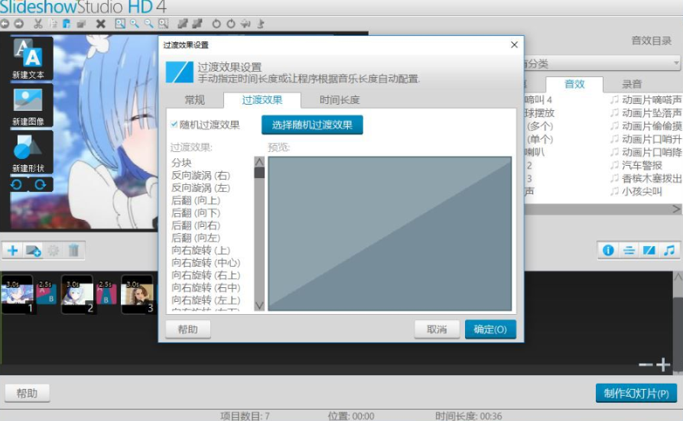This screenshot has width=683, height=421.
Task: Switch to the 过渡效果 tab
Action: [x=262, y=100]
